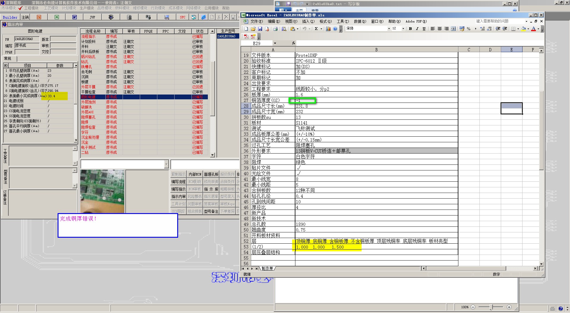The image size is (570, 313).
Task: Click Excel's Chart Wizard icon
Action: [328, 29]
